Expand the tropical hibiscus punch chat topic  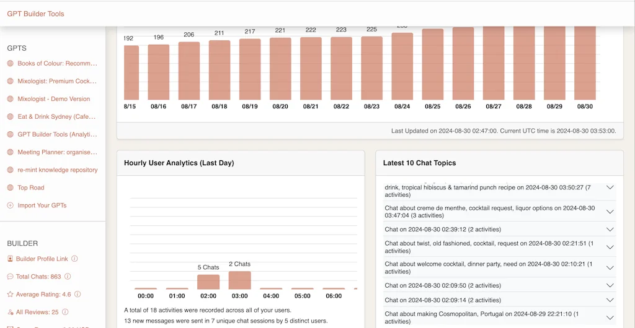(610, 188)
